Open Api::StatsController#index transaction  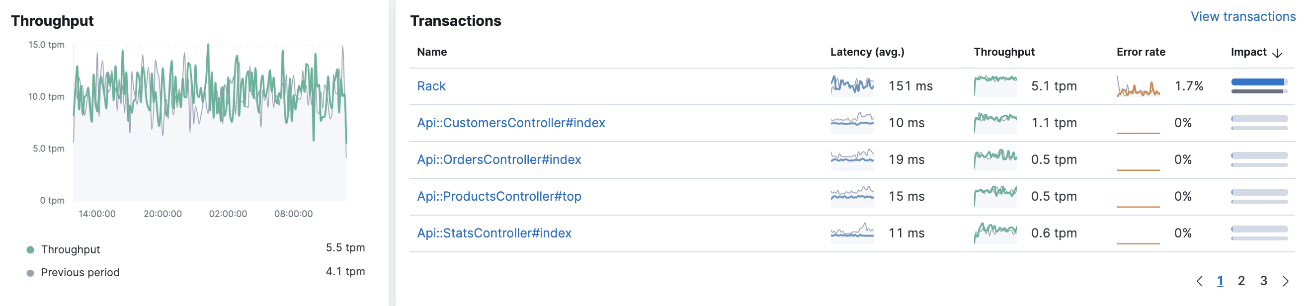494,233
